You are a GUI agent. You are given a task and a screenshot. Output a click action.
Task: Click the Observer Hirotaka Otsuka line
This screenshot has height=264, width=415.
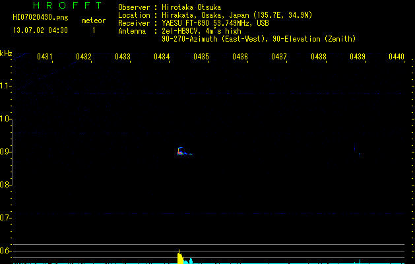pyautogui.click(x=170, y=7)
